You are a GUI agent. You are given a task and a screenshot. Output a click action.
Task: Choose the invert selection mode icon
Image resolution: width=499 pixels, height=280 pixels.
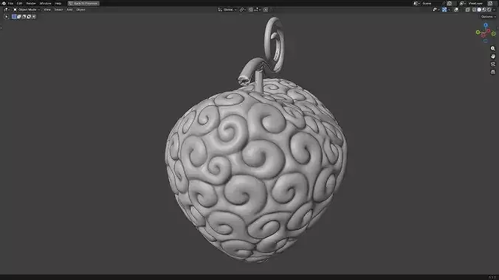[x=29, y=16]
